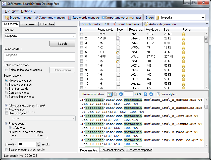Click the notepad file icon of result 6
This screenshot has height=160, width=211.
(x=118, y=57)
